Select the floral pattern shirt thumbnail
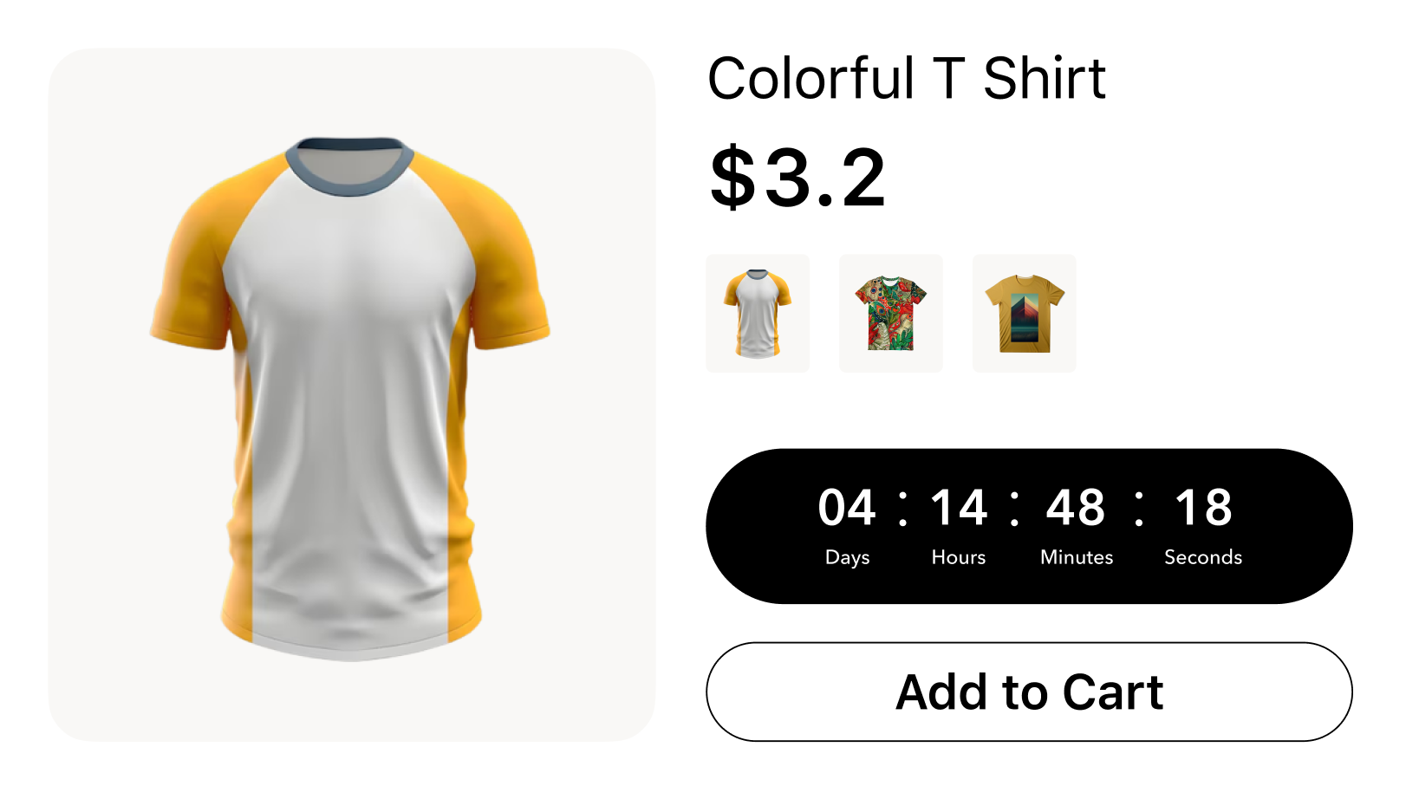 pyautogui.click(x=891, y=313)
